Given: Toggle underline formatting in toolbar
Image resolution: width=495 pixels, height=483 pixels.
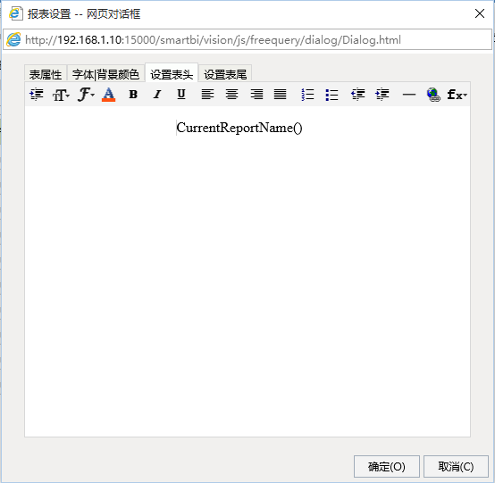Looking at the screenshot, I should coord(181,95).
